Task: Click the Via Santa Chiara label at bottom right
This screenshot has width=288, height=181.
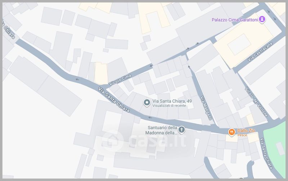Action: [x=266, y=153]
